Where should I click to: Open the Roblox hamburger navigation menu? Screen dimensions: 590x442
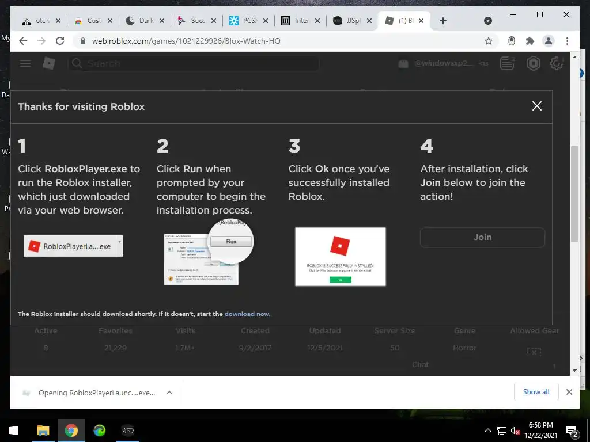[25, 63]
